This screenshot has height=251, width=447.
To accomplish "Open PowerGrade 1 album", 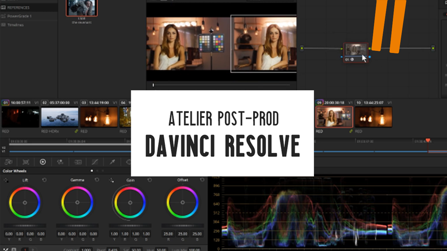I will coord(29,16).
